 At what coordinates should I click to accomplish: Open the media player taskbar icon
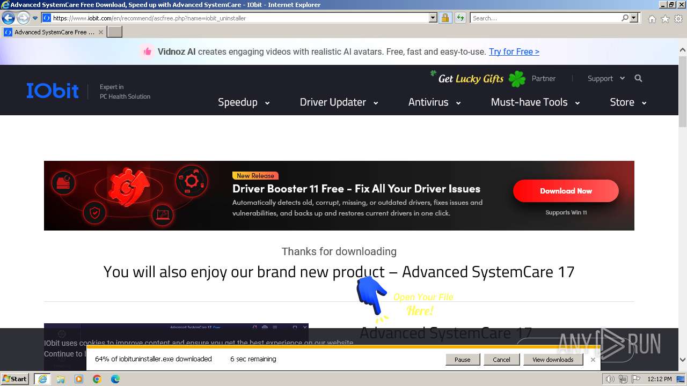pyautogui.click(x=79, y=379)
